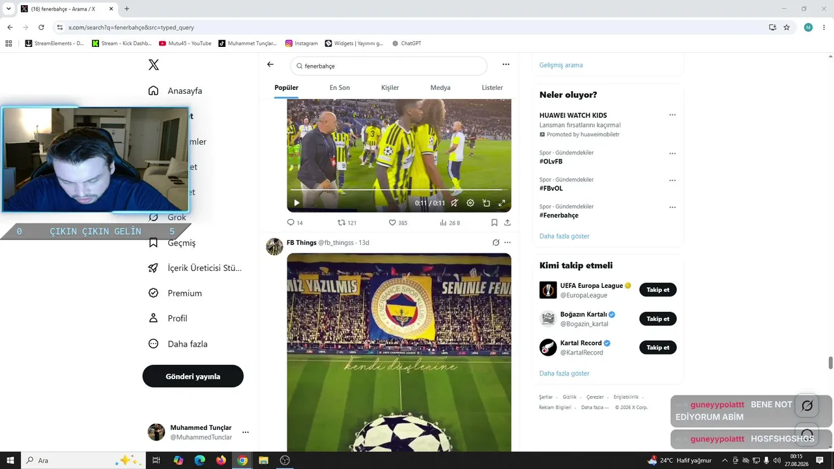Open options for the #Fenerbahçe trend
The image size is (834, 469).
[672, 207]
